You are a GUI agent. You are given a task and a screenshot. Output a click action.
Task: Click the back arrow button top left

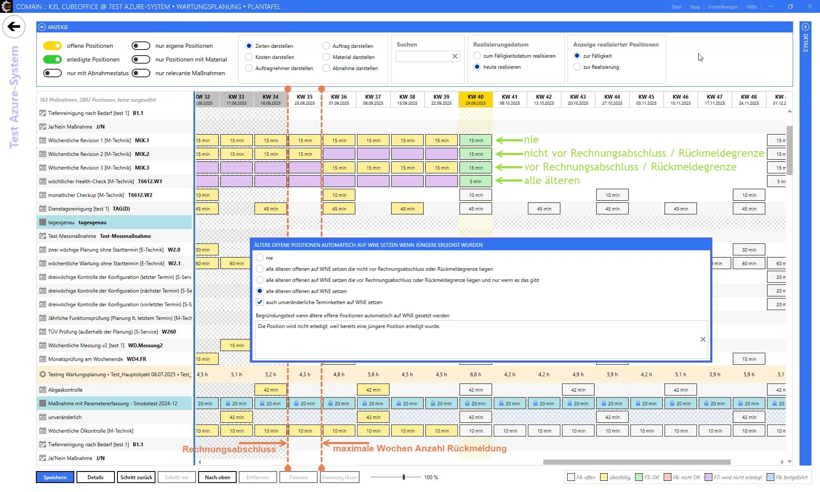tap(14, 26)
